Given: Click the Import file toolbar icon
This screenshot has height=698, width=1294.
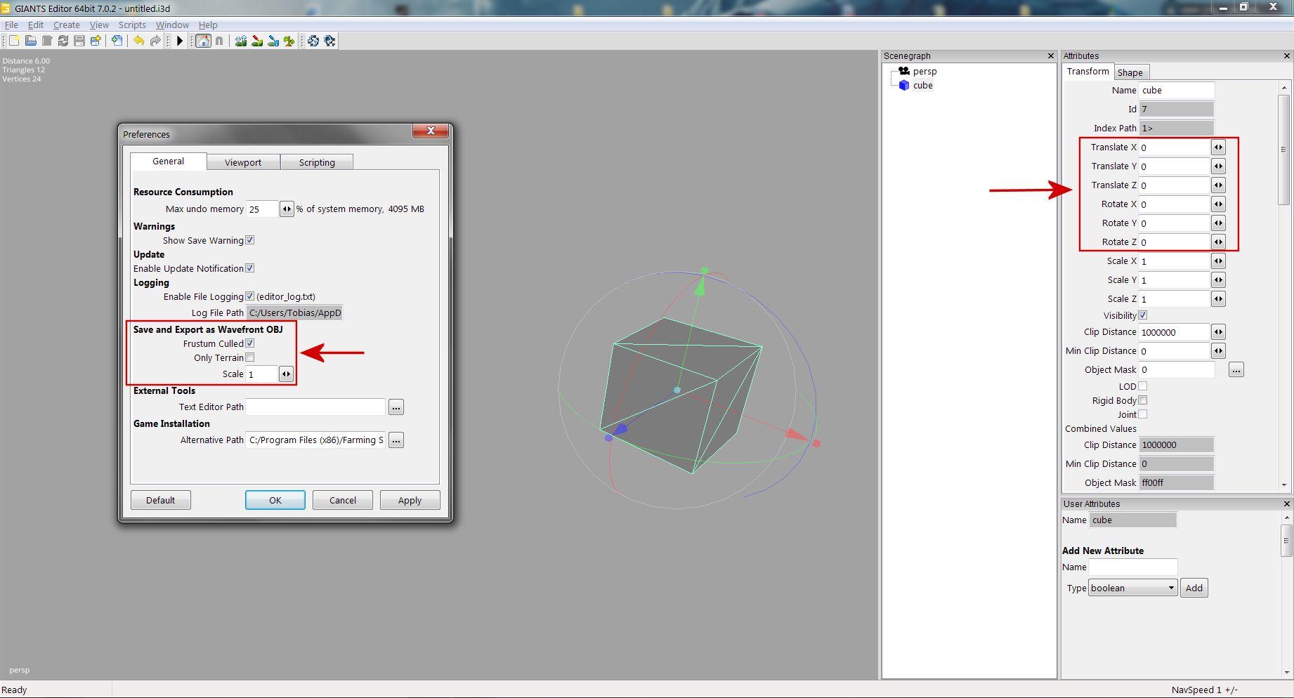Looking at the screenshot, I should (117, 41).
